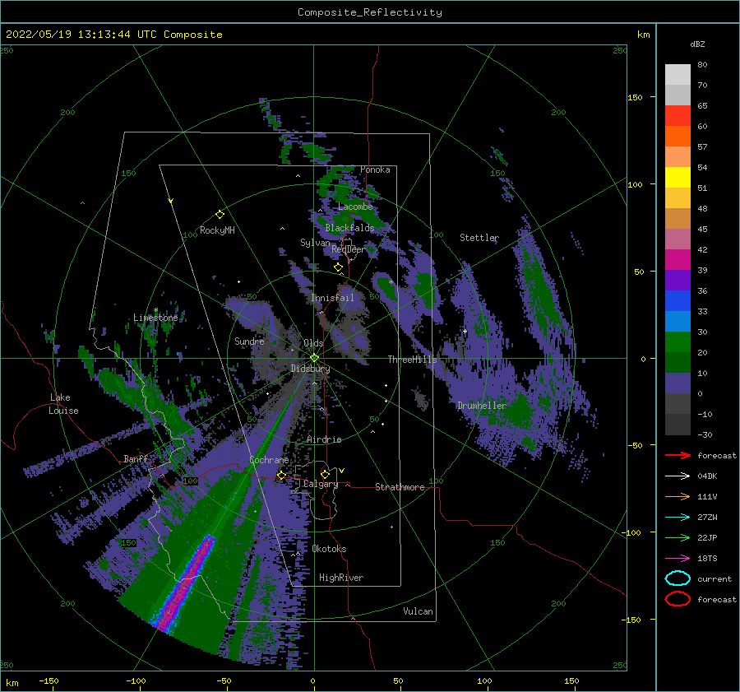Image resolution: width=740 pixels, height=692 pixels.
Task: Click the HighRiver city label
Action: pyautogui.click(x=341, y=578)
